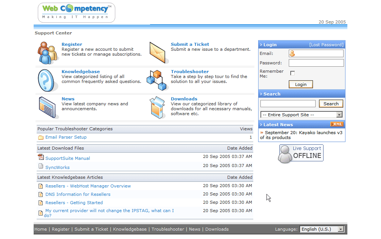This screenshot has height=239, width=381.
Task: Open the Knowledgebase question mark icon
Action: (48, 80)
